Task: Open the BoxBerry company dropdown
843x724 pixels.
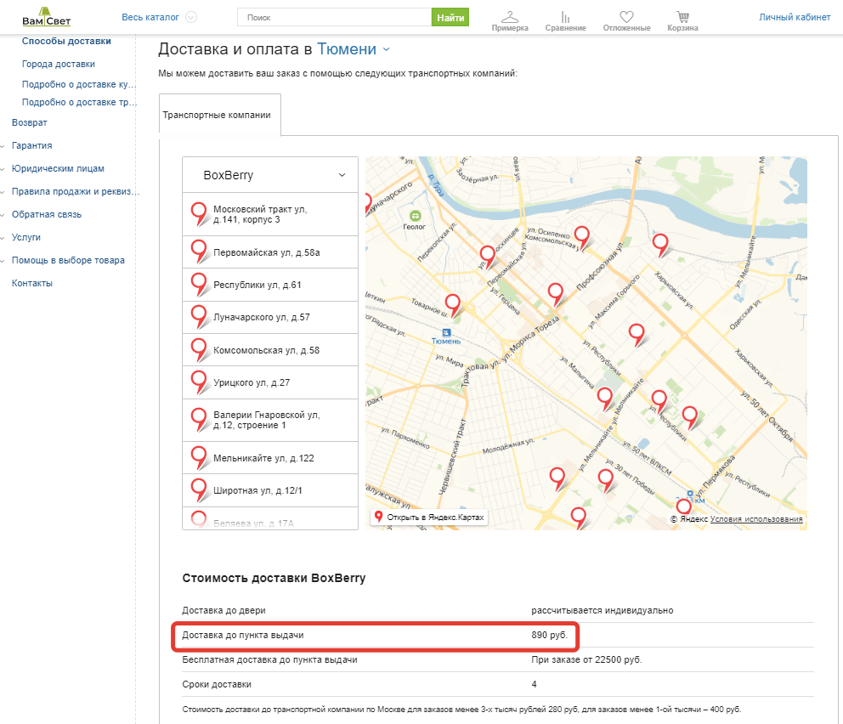Action: tap(270, 175)
